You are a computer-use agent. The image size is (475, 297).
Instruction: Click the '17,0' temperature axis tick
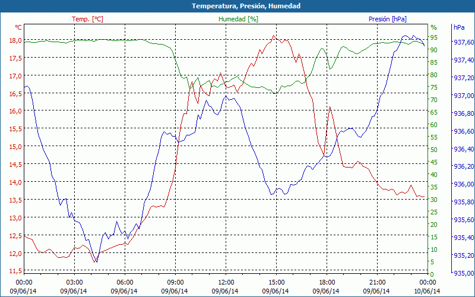pyautogui.click(x=15, y=76)
